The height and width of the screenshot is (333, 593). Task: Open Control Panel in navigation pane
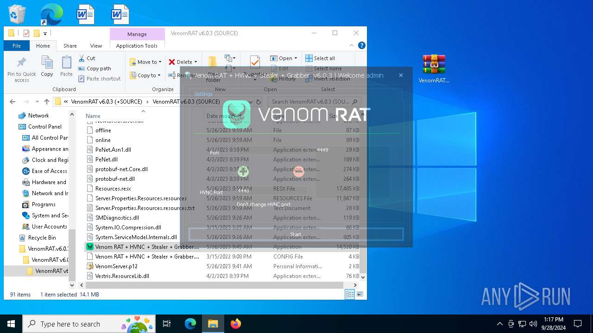[44, 127]
